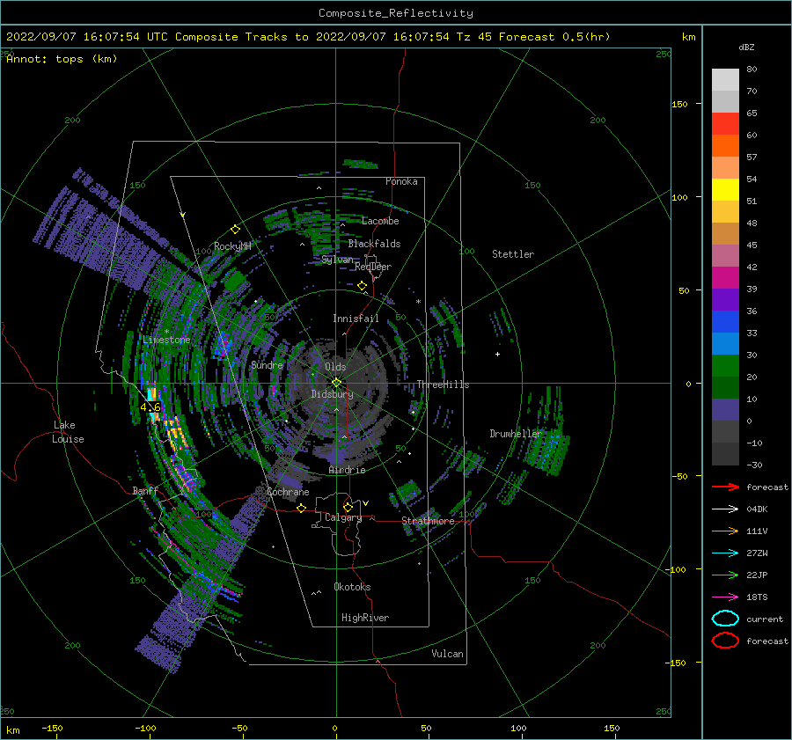Click the RockyMH label
Screen dimensions: 792x740
coord(232,246)
